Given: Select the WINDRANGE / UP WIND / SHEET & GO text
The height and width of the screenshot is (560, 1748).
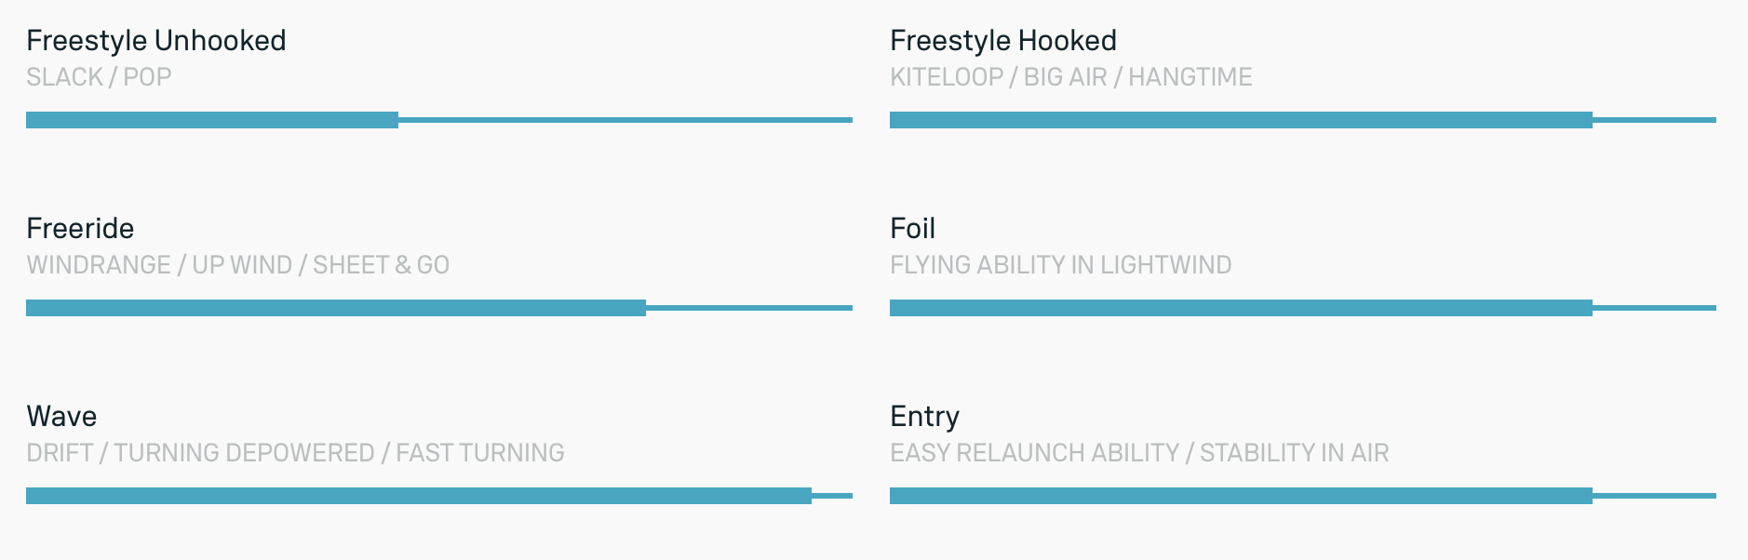Looking at the screenshot, I should point(237,265).
